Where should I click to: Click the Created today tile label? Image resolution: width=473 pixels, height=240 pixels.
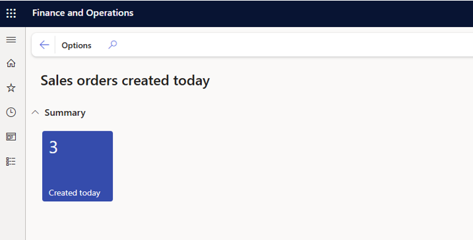coord(75,193)
